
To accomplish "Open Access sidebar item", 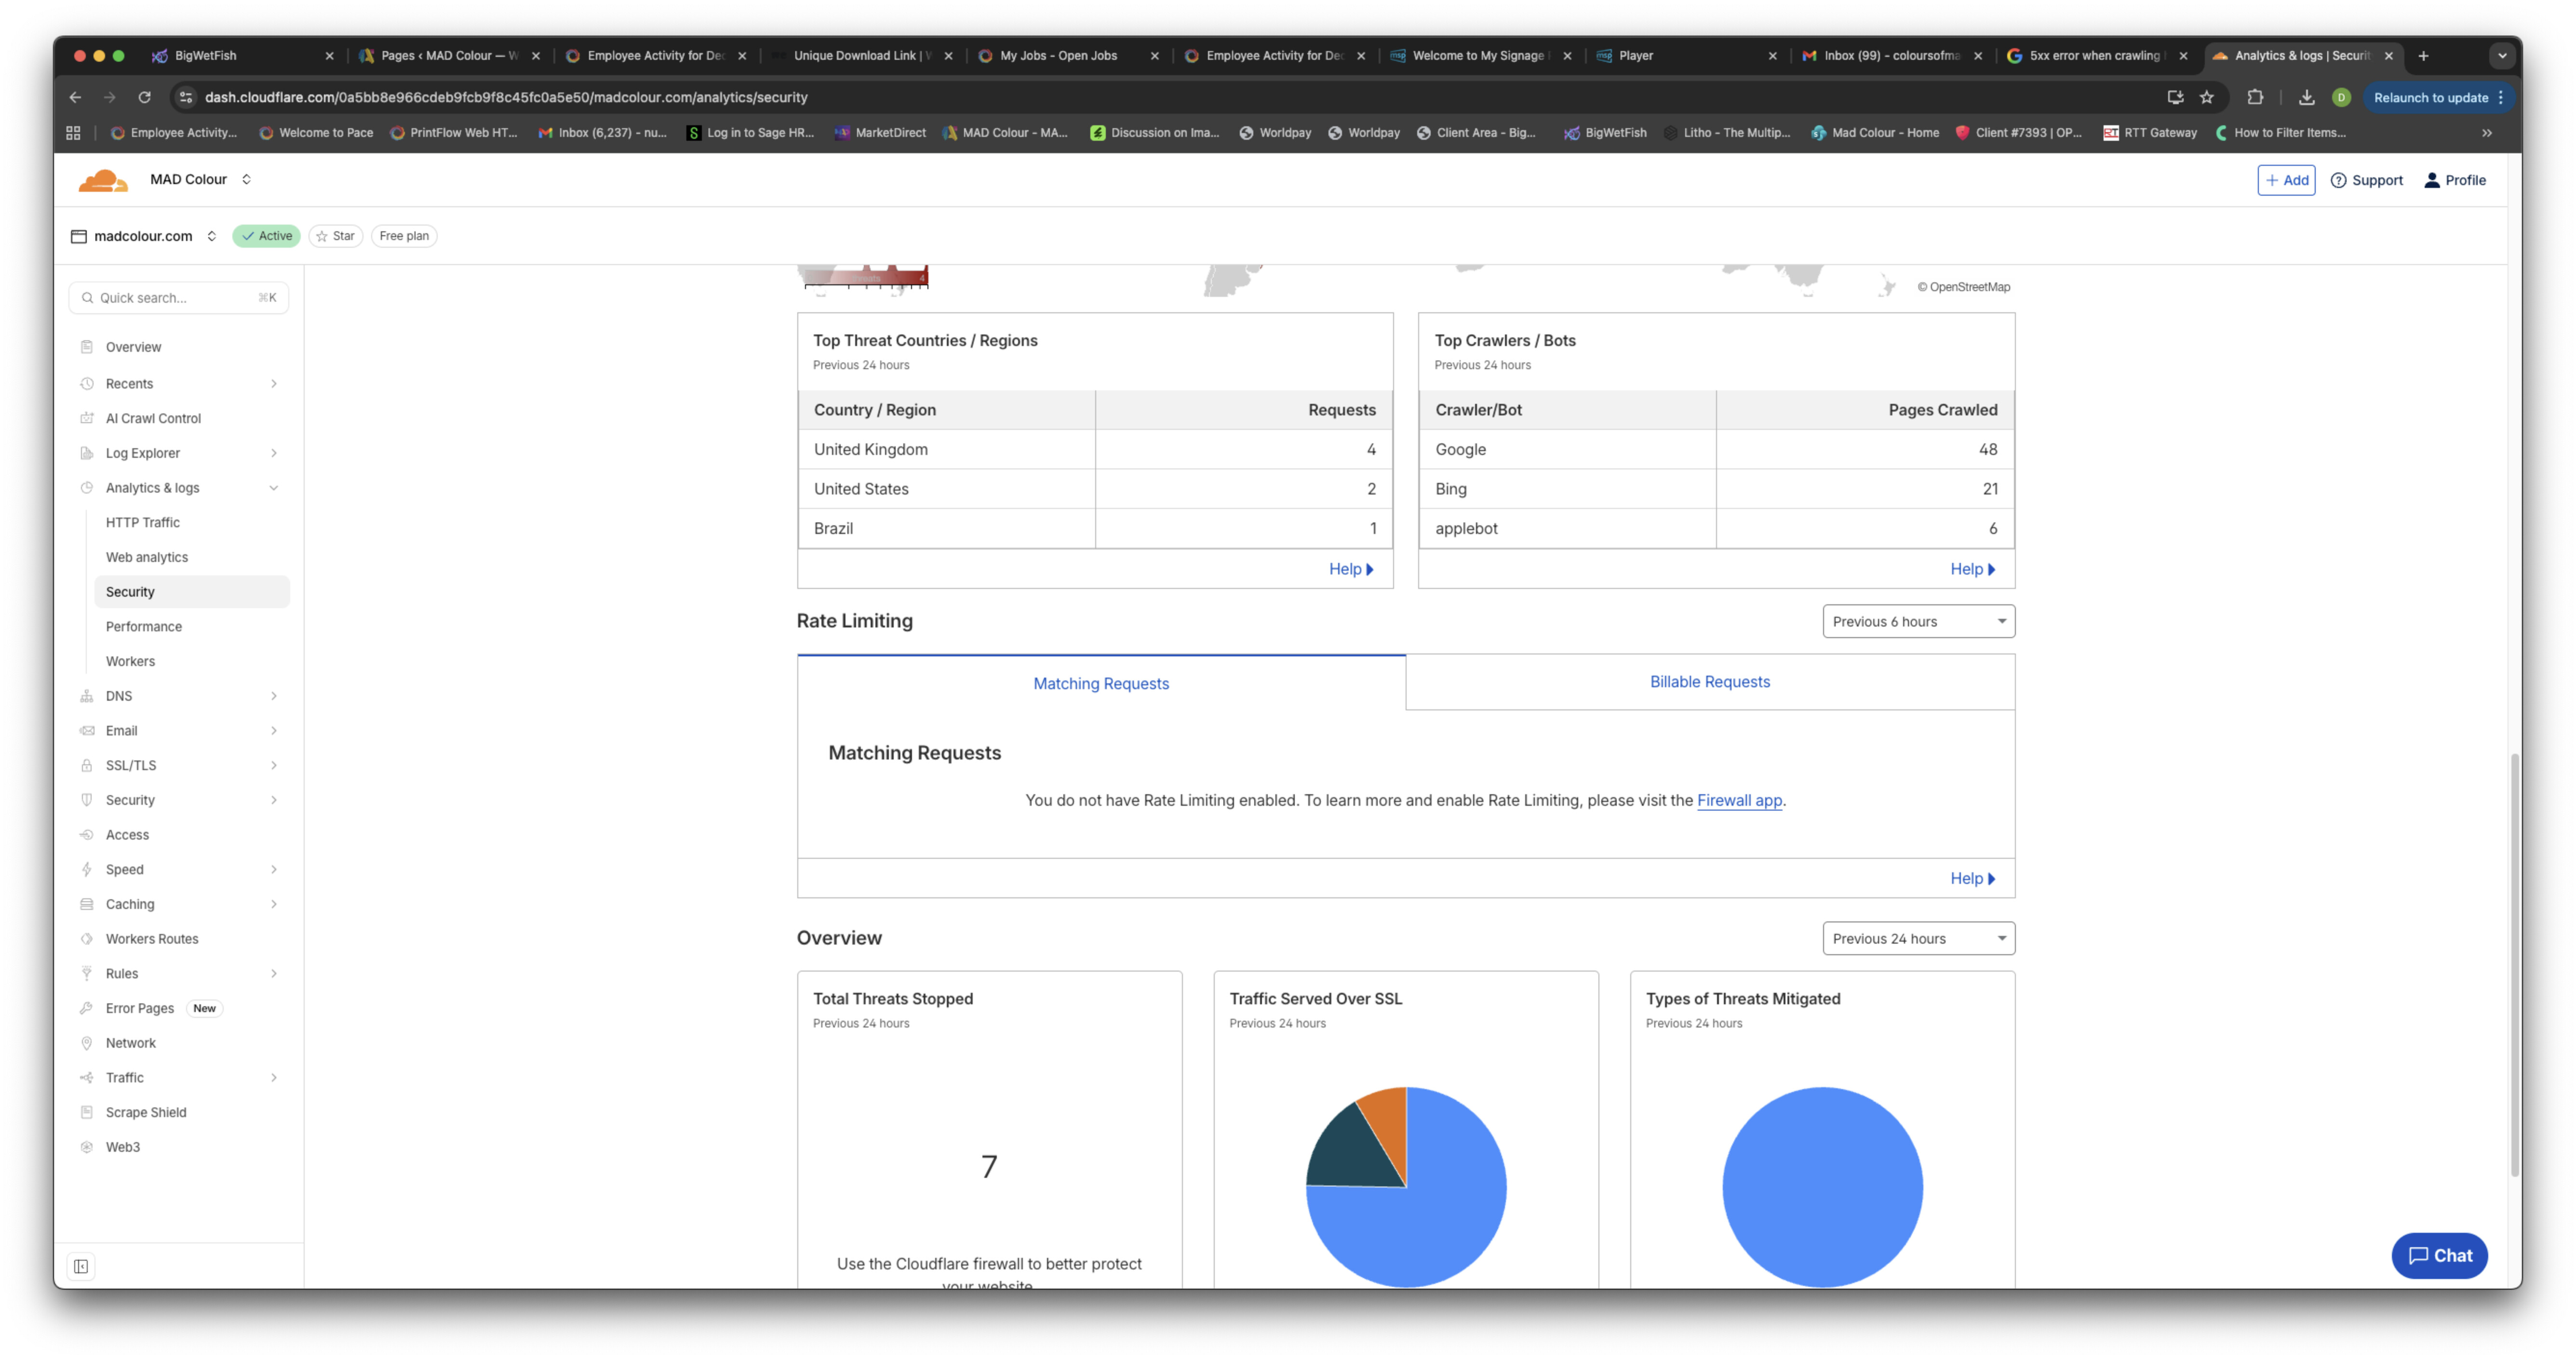I will pos(127,834).
